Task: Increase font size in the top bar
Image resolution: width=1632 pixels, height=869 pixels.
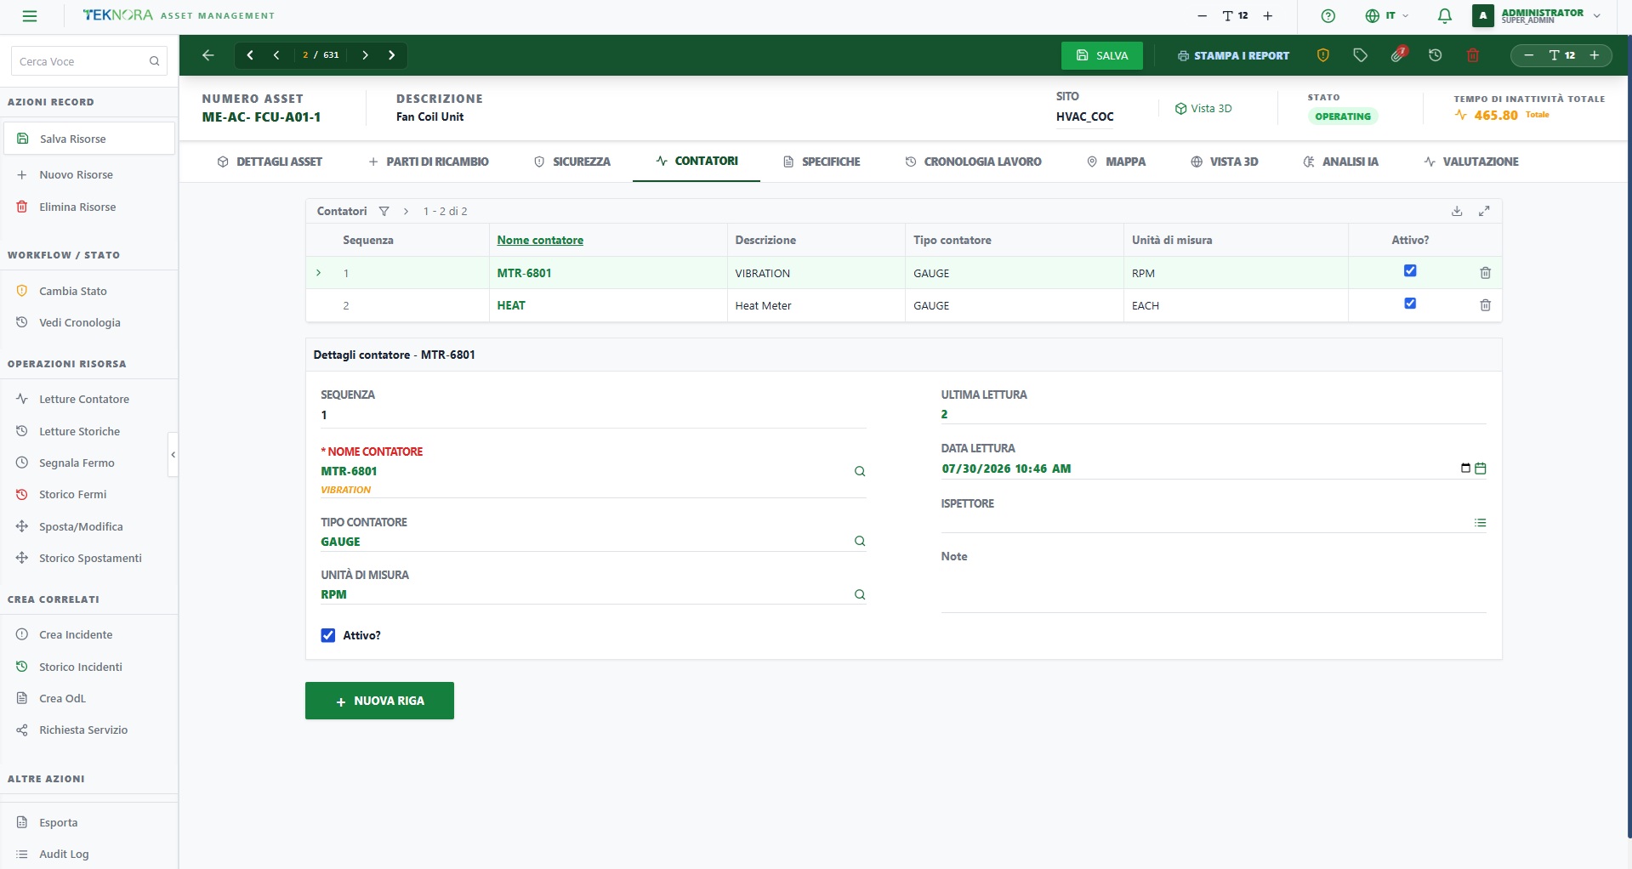Action: click(x=1267, y=16)
